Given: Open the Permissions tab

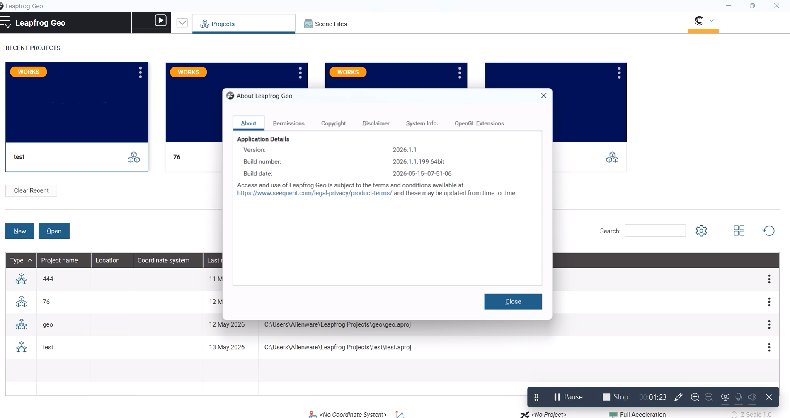Looking at the screenshot, I should [x=288, y=123].
